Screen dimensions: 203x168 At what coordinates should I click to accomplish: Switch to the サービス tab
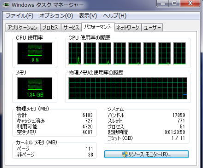coord(72,28)
